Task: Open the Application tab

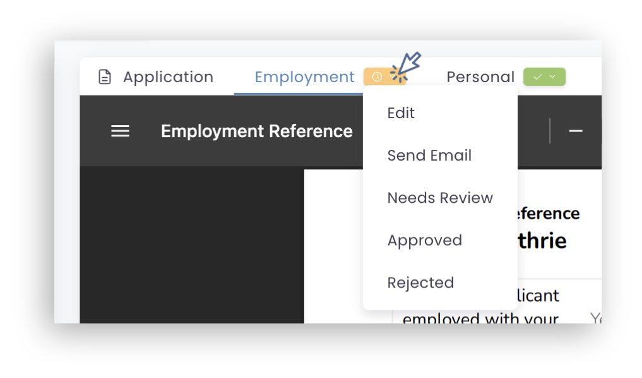Action: pos(157,77)
